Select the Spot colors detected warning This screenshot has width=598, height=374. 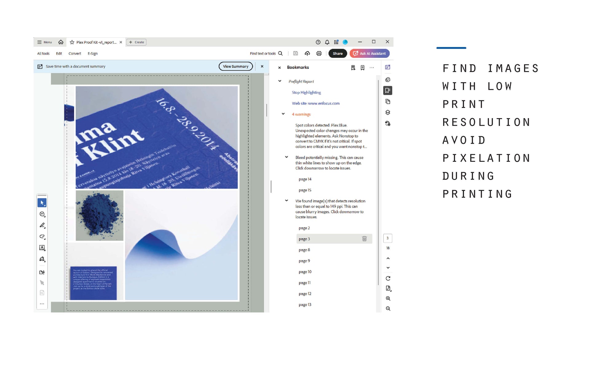pos(332,136)
